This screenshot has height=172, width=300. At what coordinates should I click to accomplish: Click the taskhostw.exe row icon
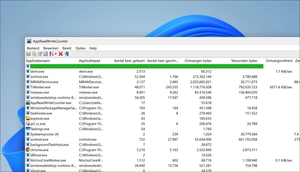coord(28,113)
